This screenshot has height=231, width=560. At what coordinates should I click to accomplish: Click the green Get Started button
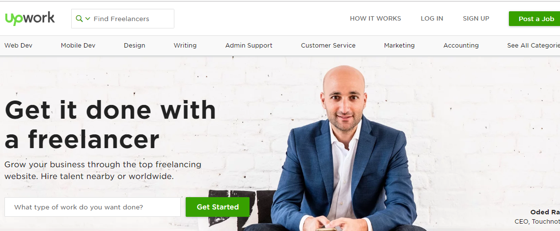pos(218,207)
